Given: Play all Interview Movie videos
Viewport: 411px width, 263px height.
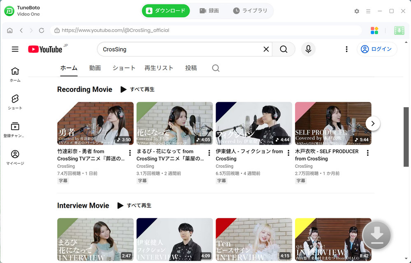Looking at the screenshot, I should pos(135,205).
